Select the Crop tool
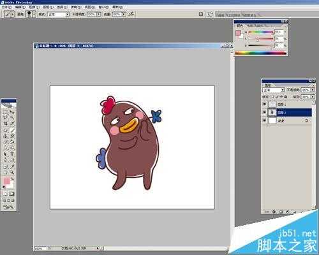This screenshot has height=255, width=319. 5,123
